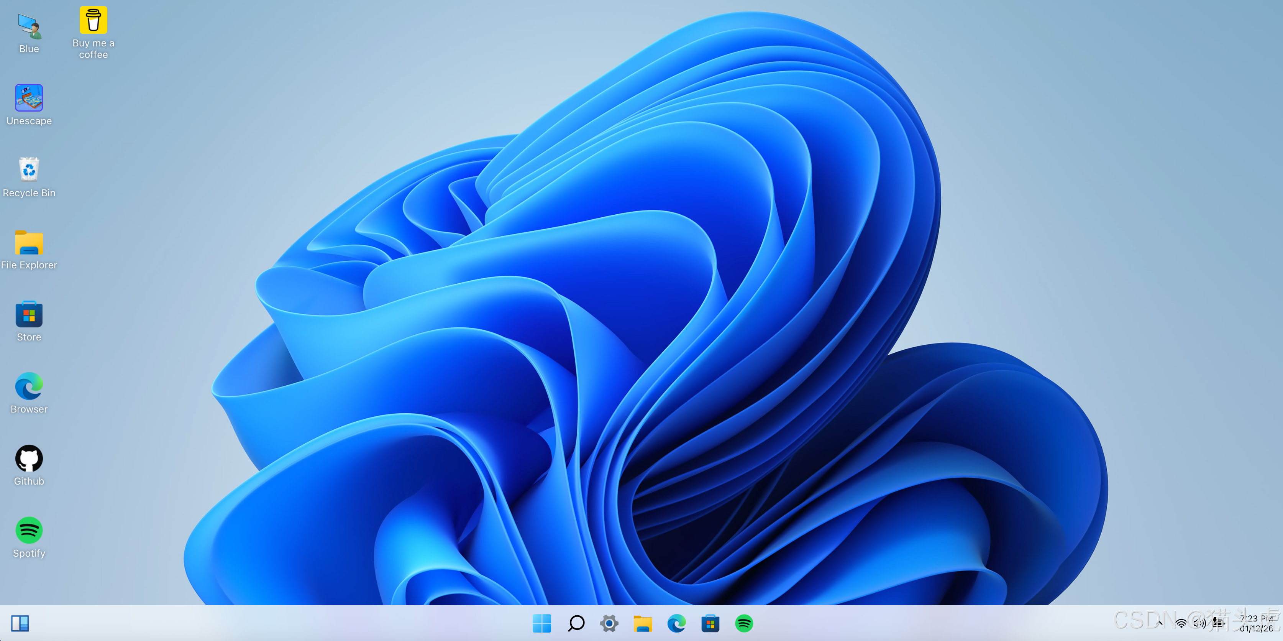Open the Store desktop shortcut
Image resolution: width=1283 pixels, height=641 pixels.
click(x=29, y=314)
